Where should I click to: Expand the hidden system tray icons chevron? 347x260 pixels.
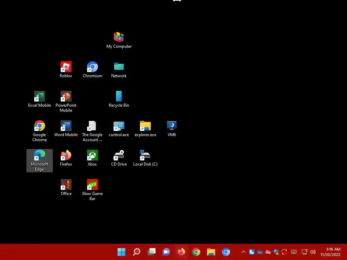(243, 252)
